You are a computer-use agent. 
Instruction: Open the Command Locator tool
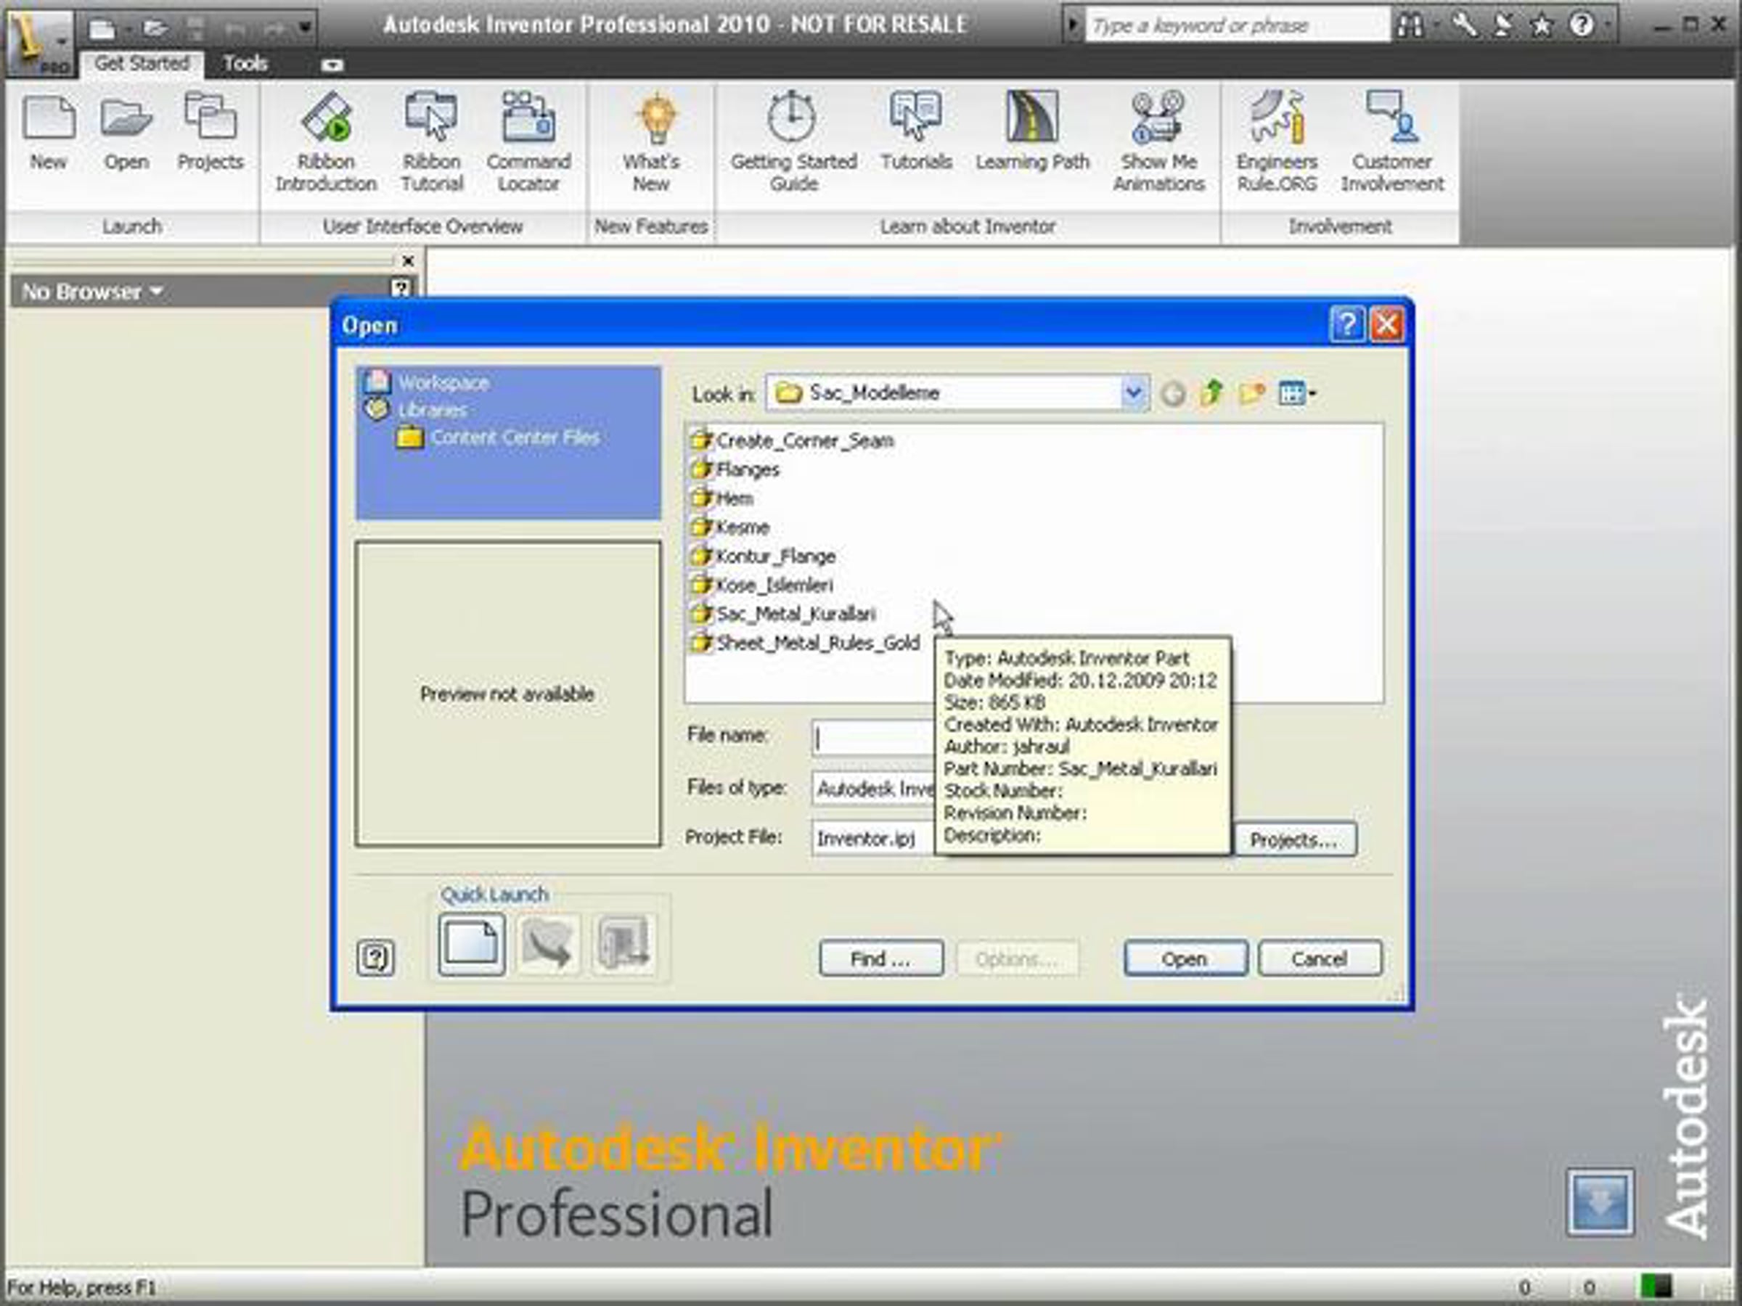point(528,141)
